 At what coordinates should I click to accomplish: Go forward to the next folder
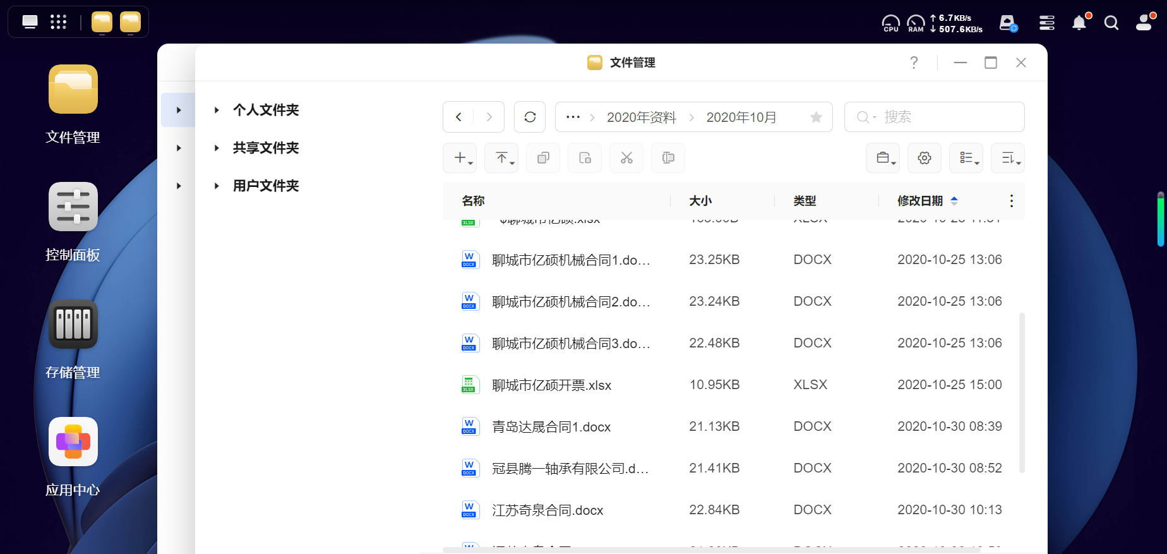point(489,117)
